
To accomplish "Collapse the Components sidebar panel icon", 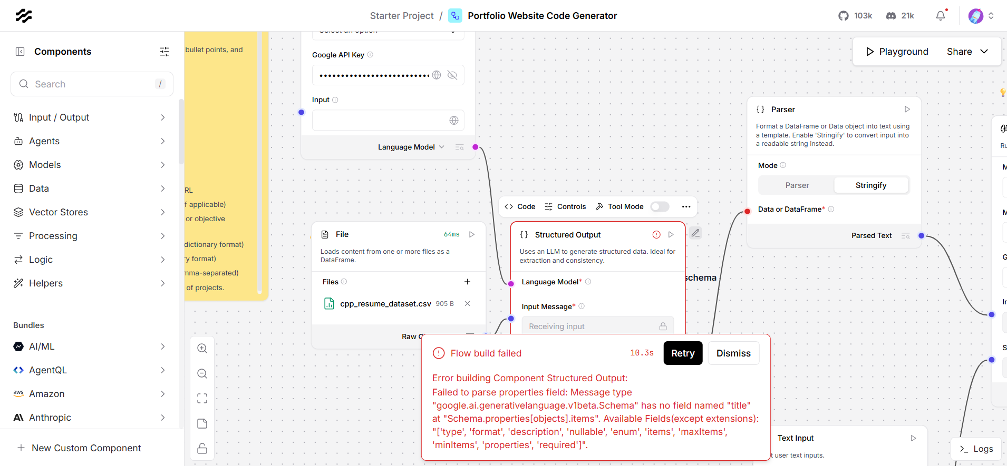I will coord(20,52).
